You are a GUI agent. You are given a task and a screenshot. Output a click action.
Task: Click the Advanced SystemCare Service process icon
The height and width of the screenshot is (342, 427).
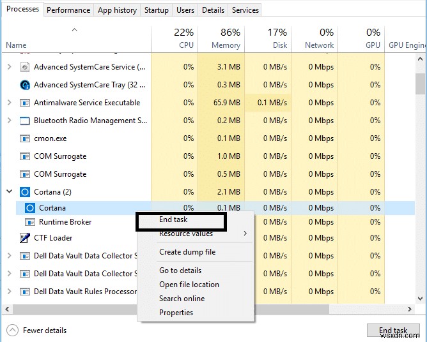point(25,67)
